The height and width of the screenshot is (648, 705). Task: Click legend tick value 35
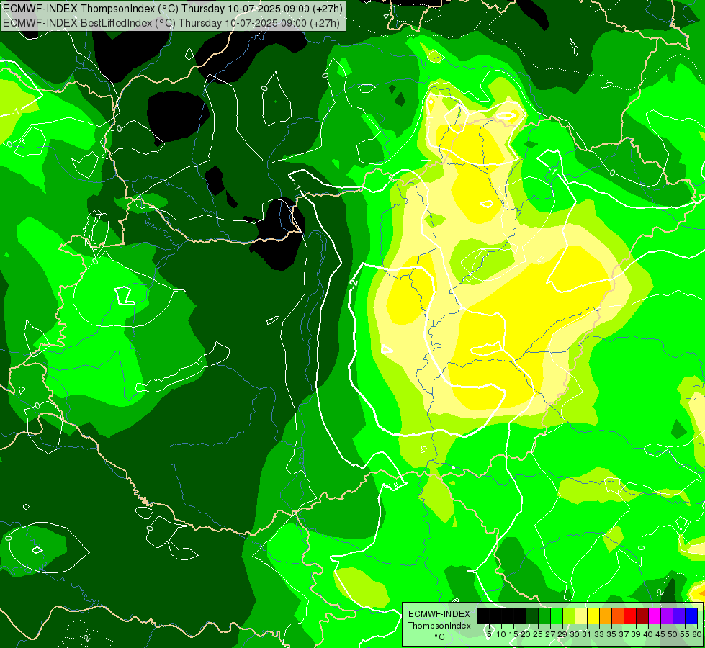pos(611,634)
